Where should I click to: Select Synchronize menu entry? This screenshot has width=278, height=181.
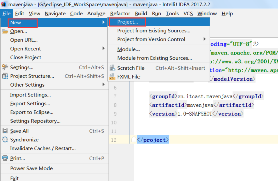click(x=54, y=140)
